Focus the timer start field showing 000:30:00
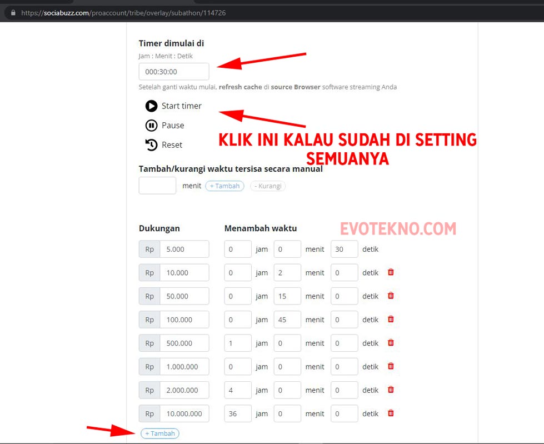 (174, 72)
